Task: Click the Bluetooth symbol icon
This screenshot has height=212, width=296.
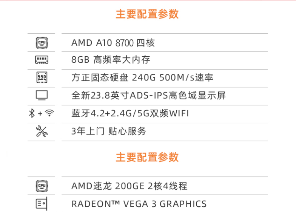Action: click(x=32, y=113)
